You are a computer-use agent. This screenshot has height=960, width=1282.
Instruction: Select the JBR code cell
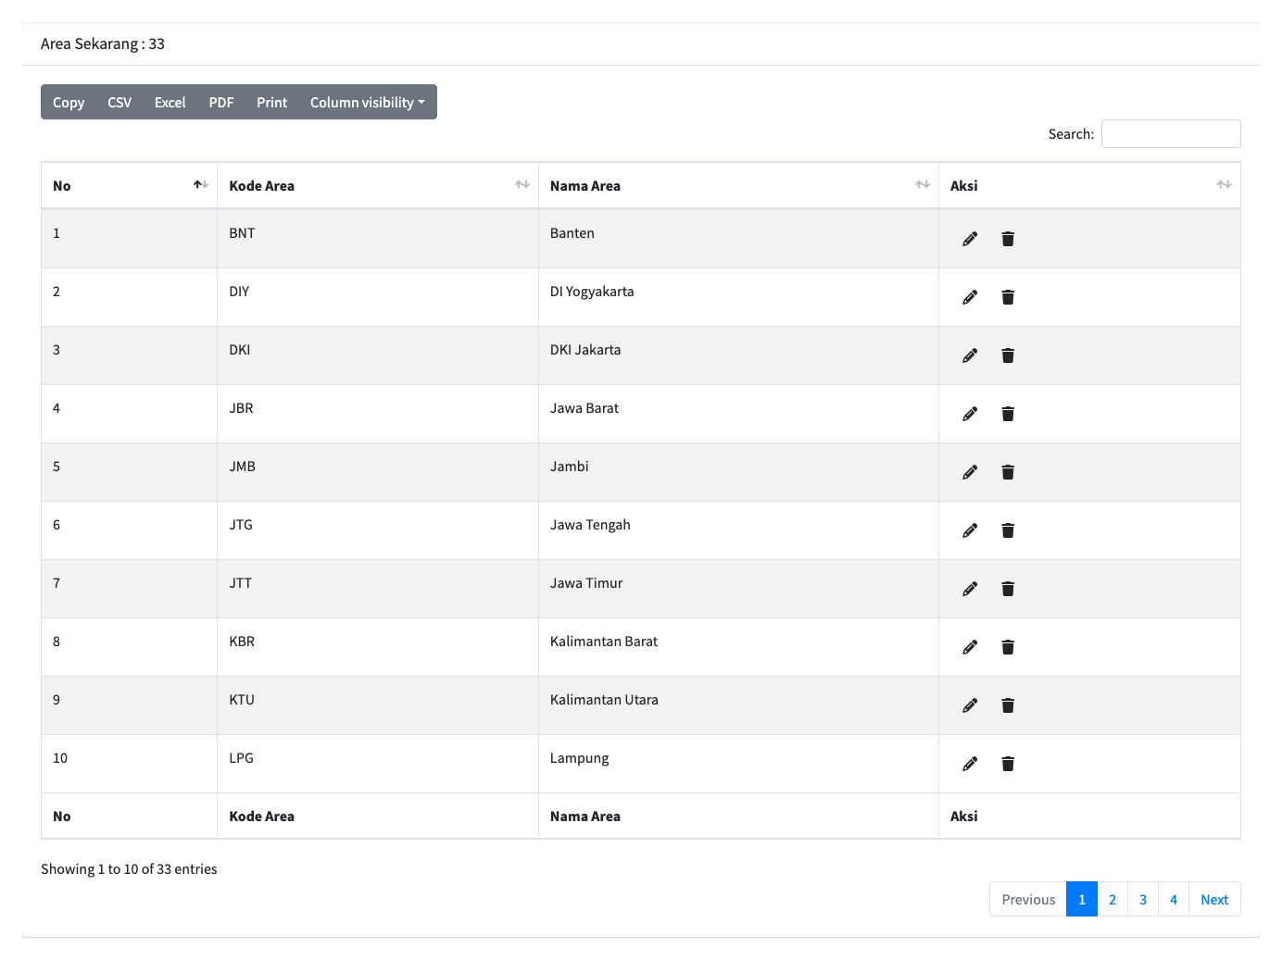[378, 414]
